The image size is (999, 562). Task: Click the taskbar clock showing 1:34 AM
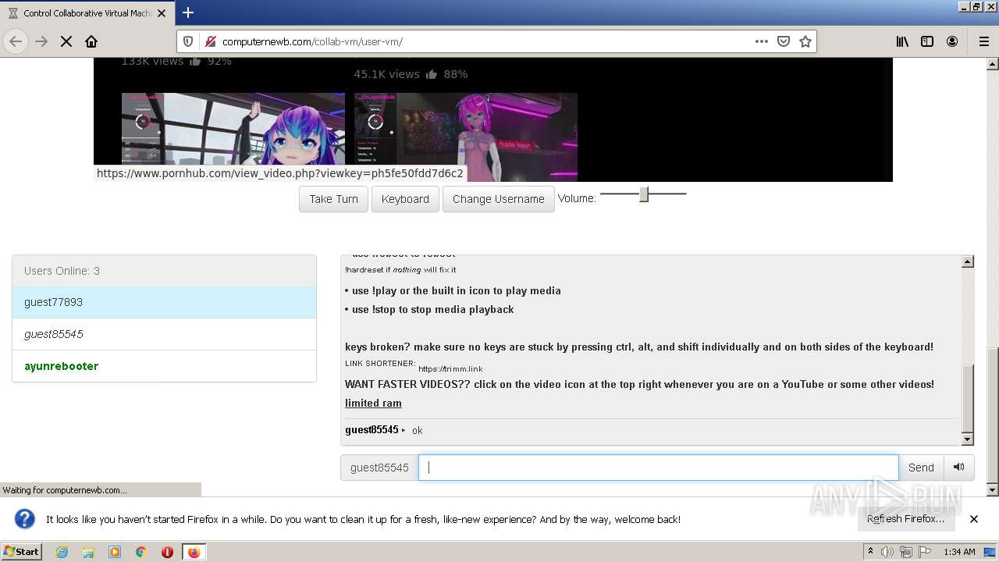(x=959, y=552)
